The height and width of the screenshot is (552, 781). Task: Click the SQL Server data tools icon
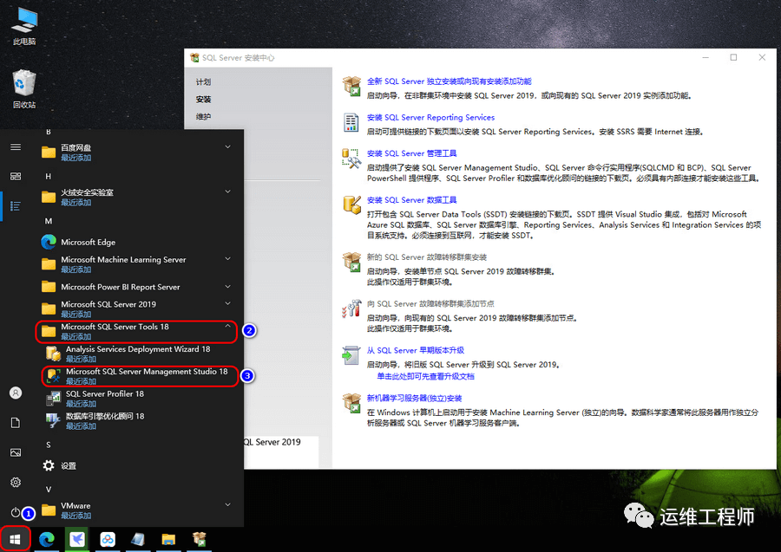tap(351, 205)
